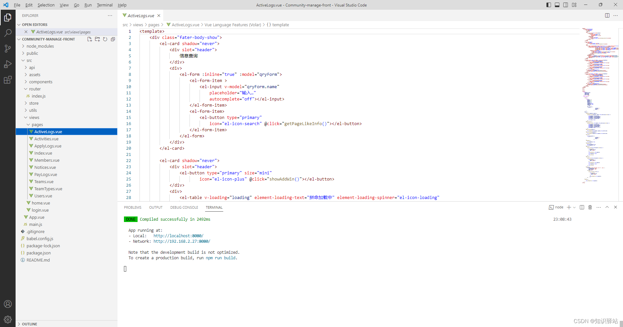The height and width of the screenshot is (327, 623).
Task: Expand the components folder
Action: pos(67,82)
